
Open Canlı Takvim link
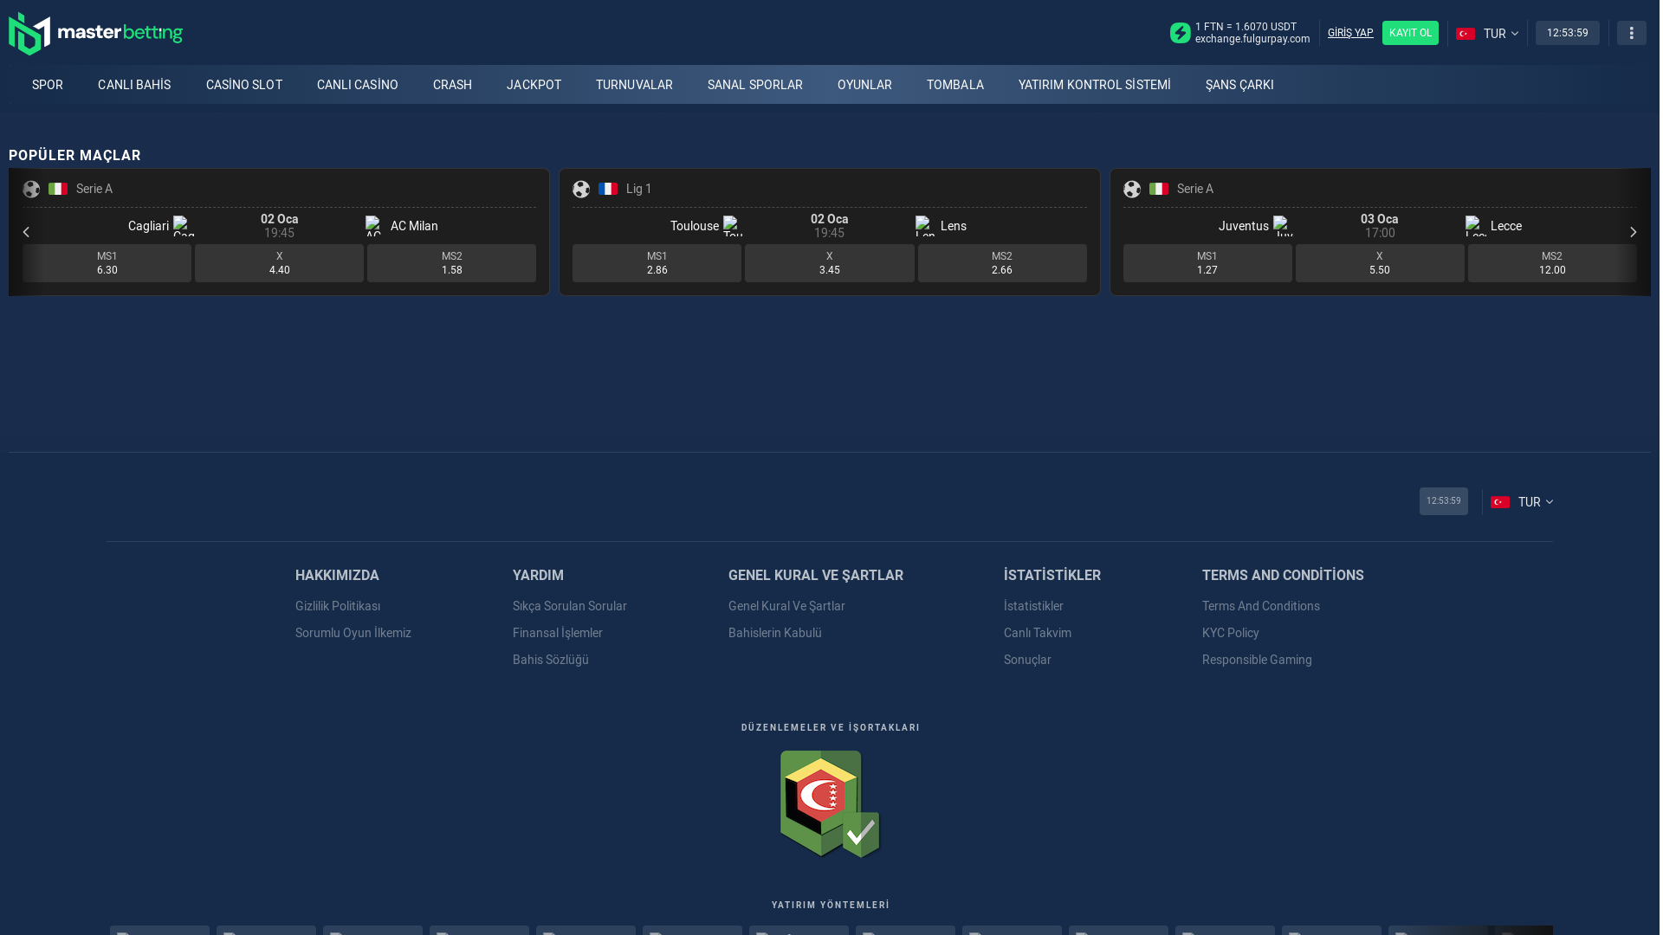coord(1038,633)
